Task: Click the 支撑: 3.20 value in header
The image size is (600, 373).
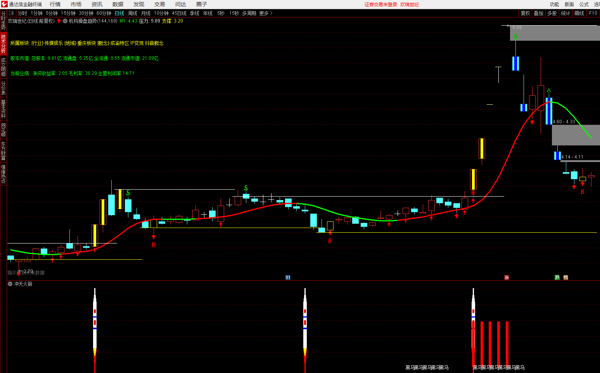Action: coord(173,21)
